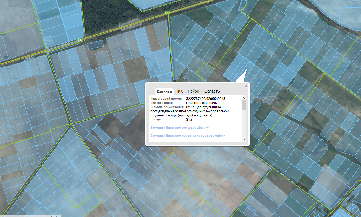The image size is (361, 217).
Task: Open link Витяг про нормативну грошову оцінку
Action: click(x=188, y=136)
